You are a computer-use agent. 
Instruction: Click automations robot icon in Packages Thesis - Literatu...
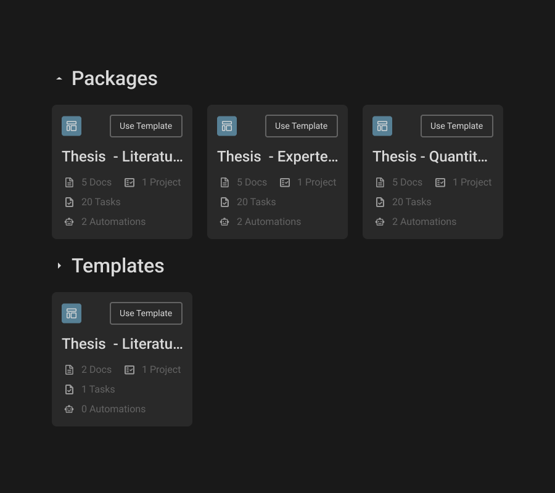[69, 222]
